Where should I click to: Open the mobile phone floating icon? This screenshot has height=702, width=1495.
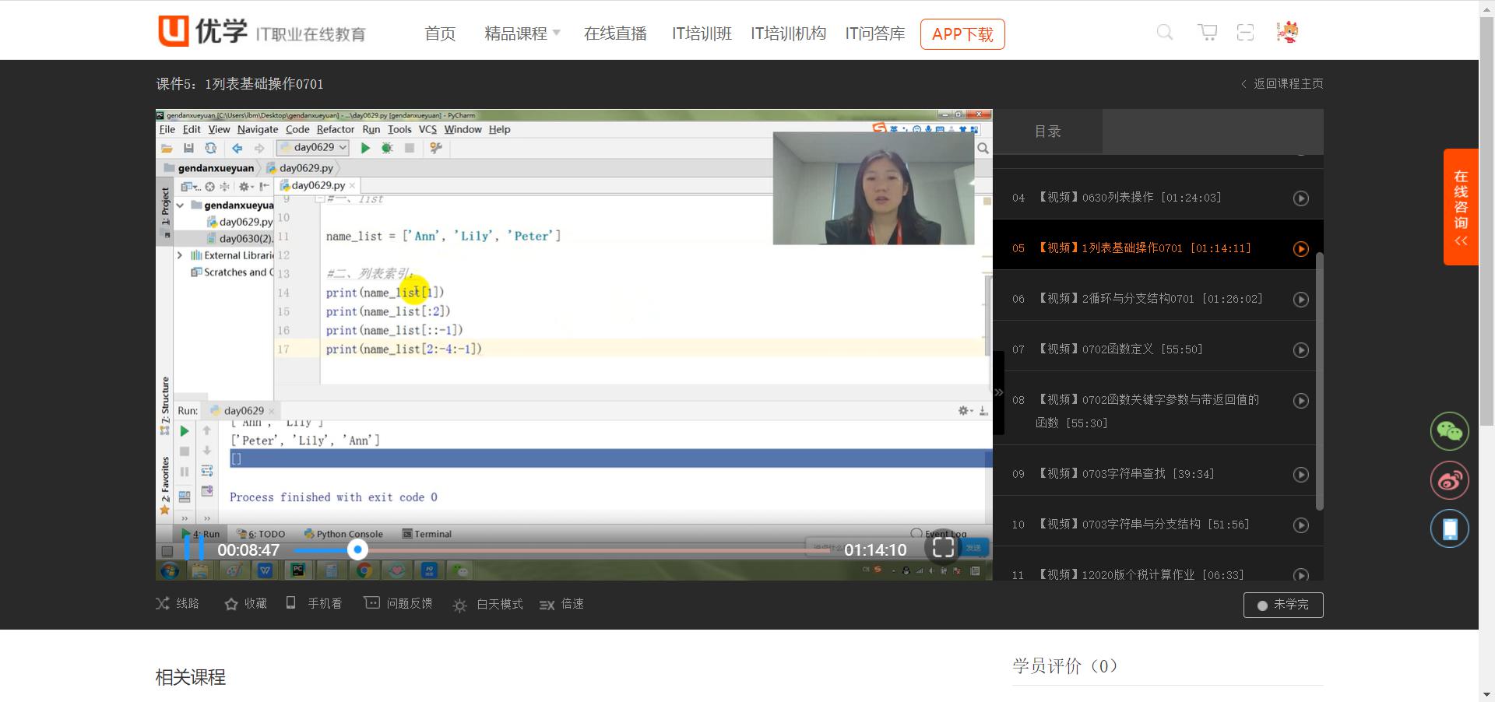[1449, 529]
